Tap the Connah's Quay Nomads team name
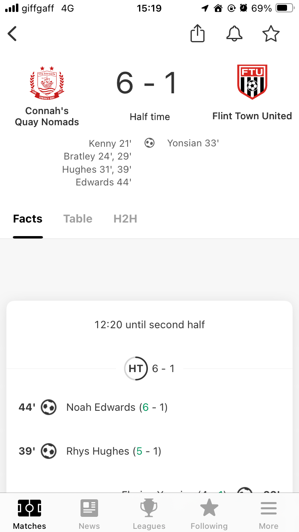The height and width of the screenshot is (532, 299). pyautogui.click(x=47, y=116)
